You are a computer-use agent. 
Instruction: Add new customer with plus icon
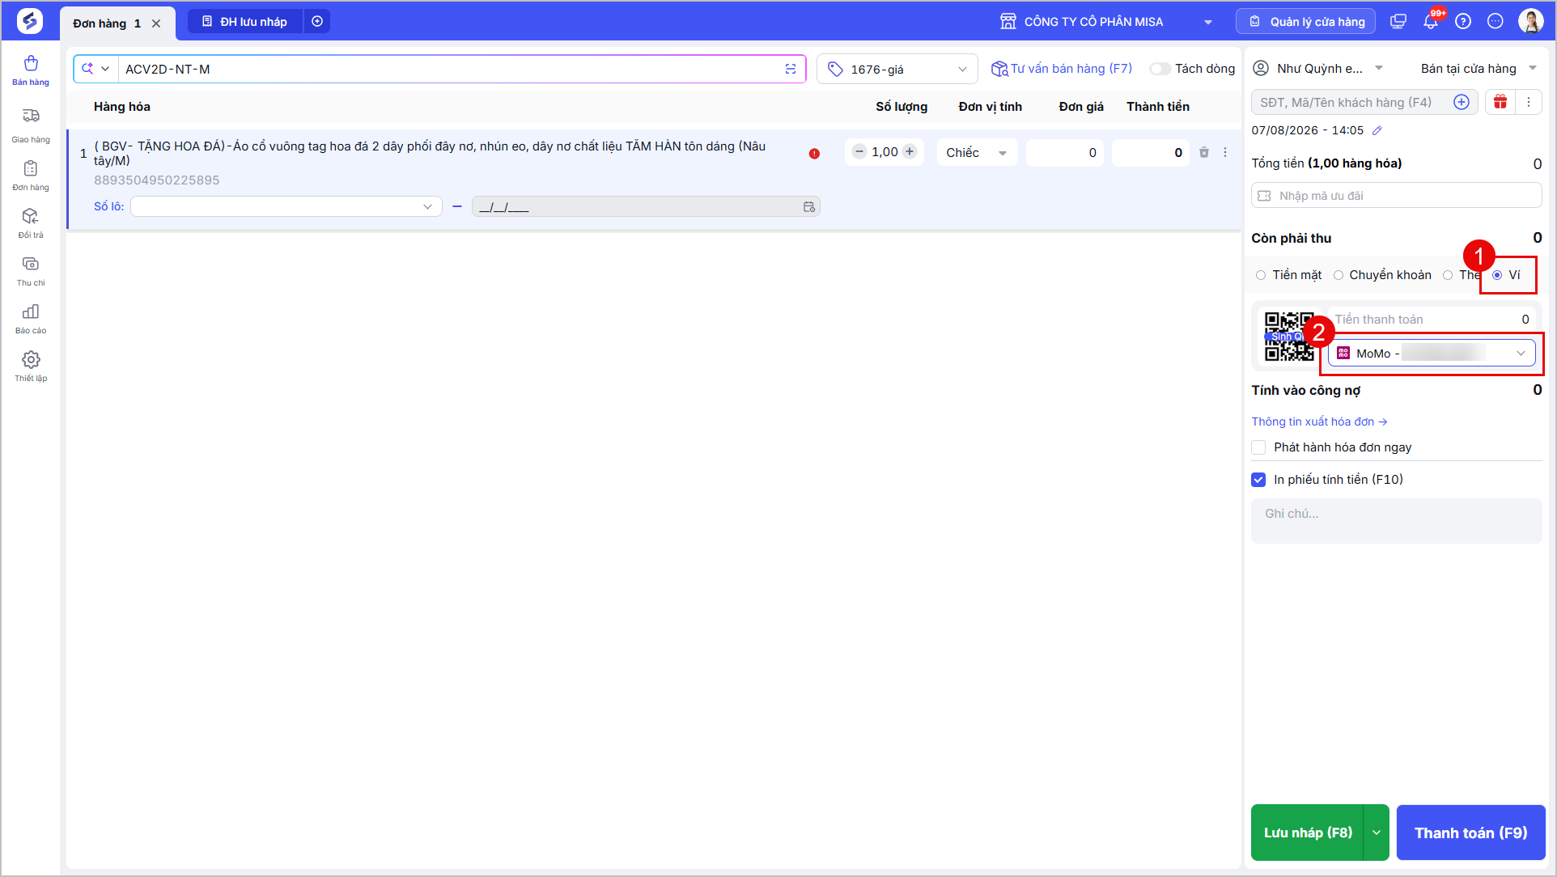pos(1462,102)
